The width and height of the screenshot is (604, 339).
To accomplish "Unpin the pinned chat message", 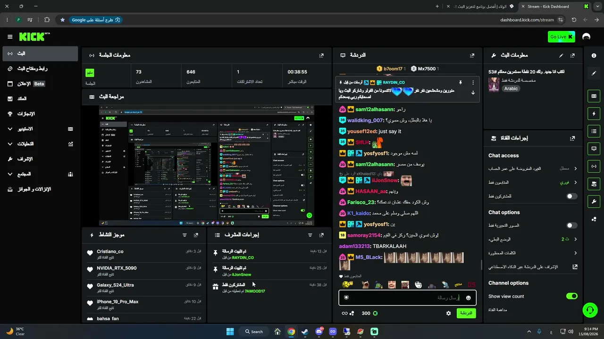I will coord(460,82).
